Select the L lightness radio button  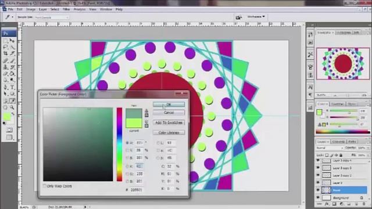click(158, 143)
